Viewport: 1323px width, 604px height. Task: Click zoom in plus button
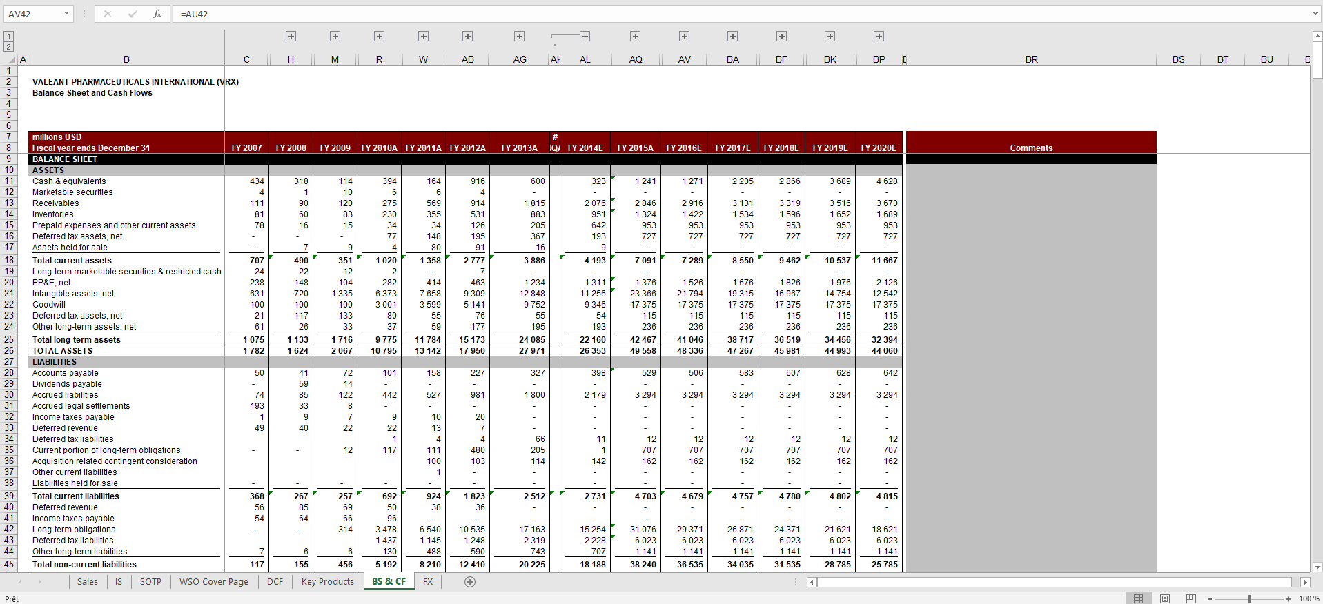click(1288, 598)
